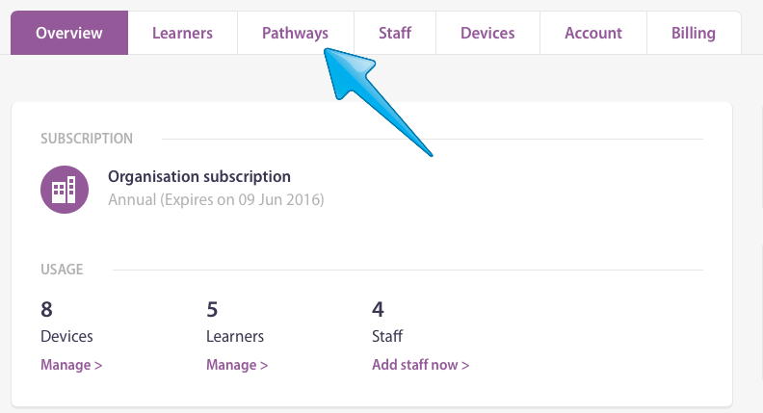Switch to the Learners tab
Image resolution: width=763 pixels, height=413 pixels.
coord(182,34)
